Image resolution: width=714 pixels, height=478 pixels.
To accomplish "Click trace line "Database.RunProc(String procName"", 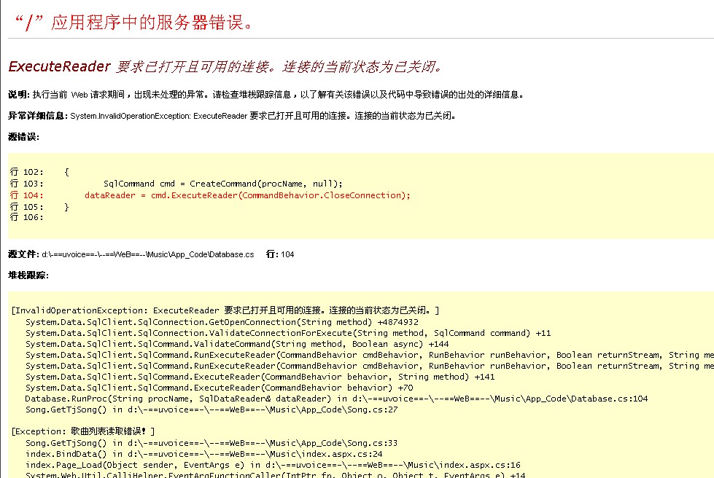I will [x=336, y=399].
